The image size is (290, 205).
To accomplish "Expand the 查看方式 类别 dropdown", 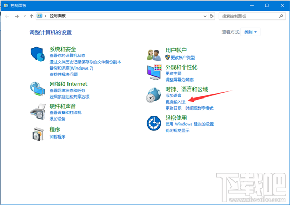I will (x=250, y=32).
